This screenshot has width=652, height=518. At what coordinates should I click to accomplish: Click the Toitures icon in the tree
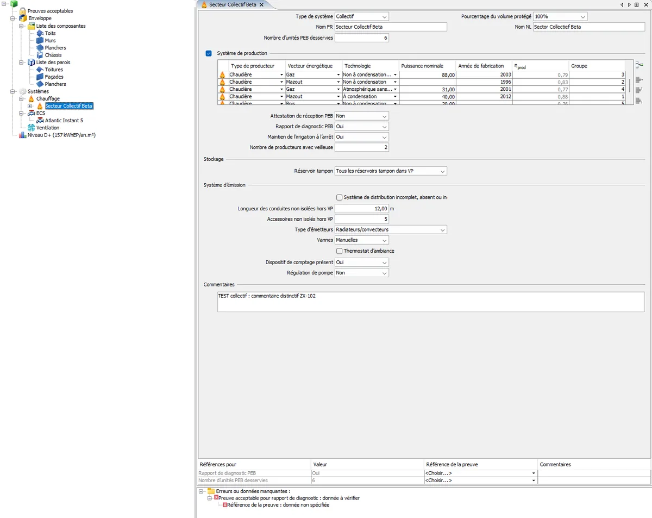[40, 70]
